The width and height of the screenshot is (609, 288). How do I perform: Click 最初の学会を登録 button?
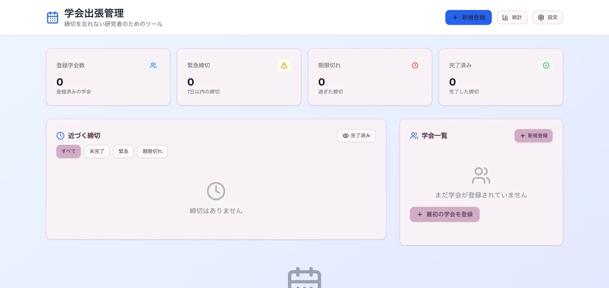(445, 214)
